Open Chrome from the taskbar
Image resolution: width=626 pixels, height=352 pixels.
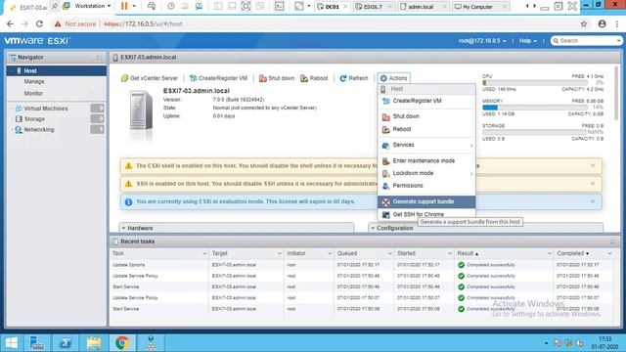click(122, 343)
